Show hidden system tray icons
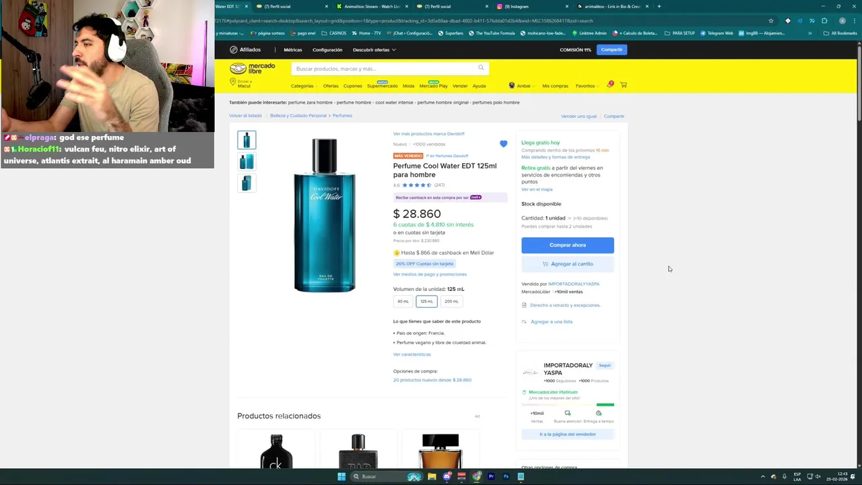This screenshot has height=485, width=862. pos(762,477)
